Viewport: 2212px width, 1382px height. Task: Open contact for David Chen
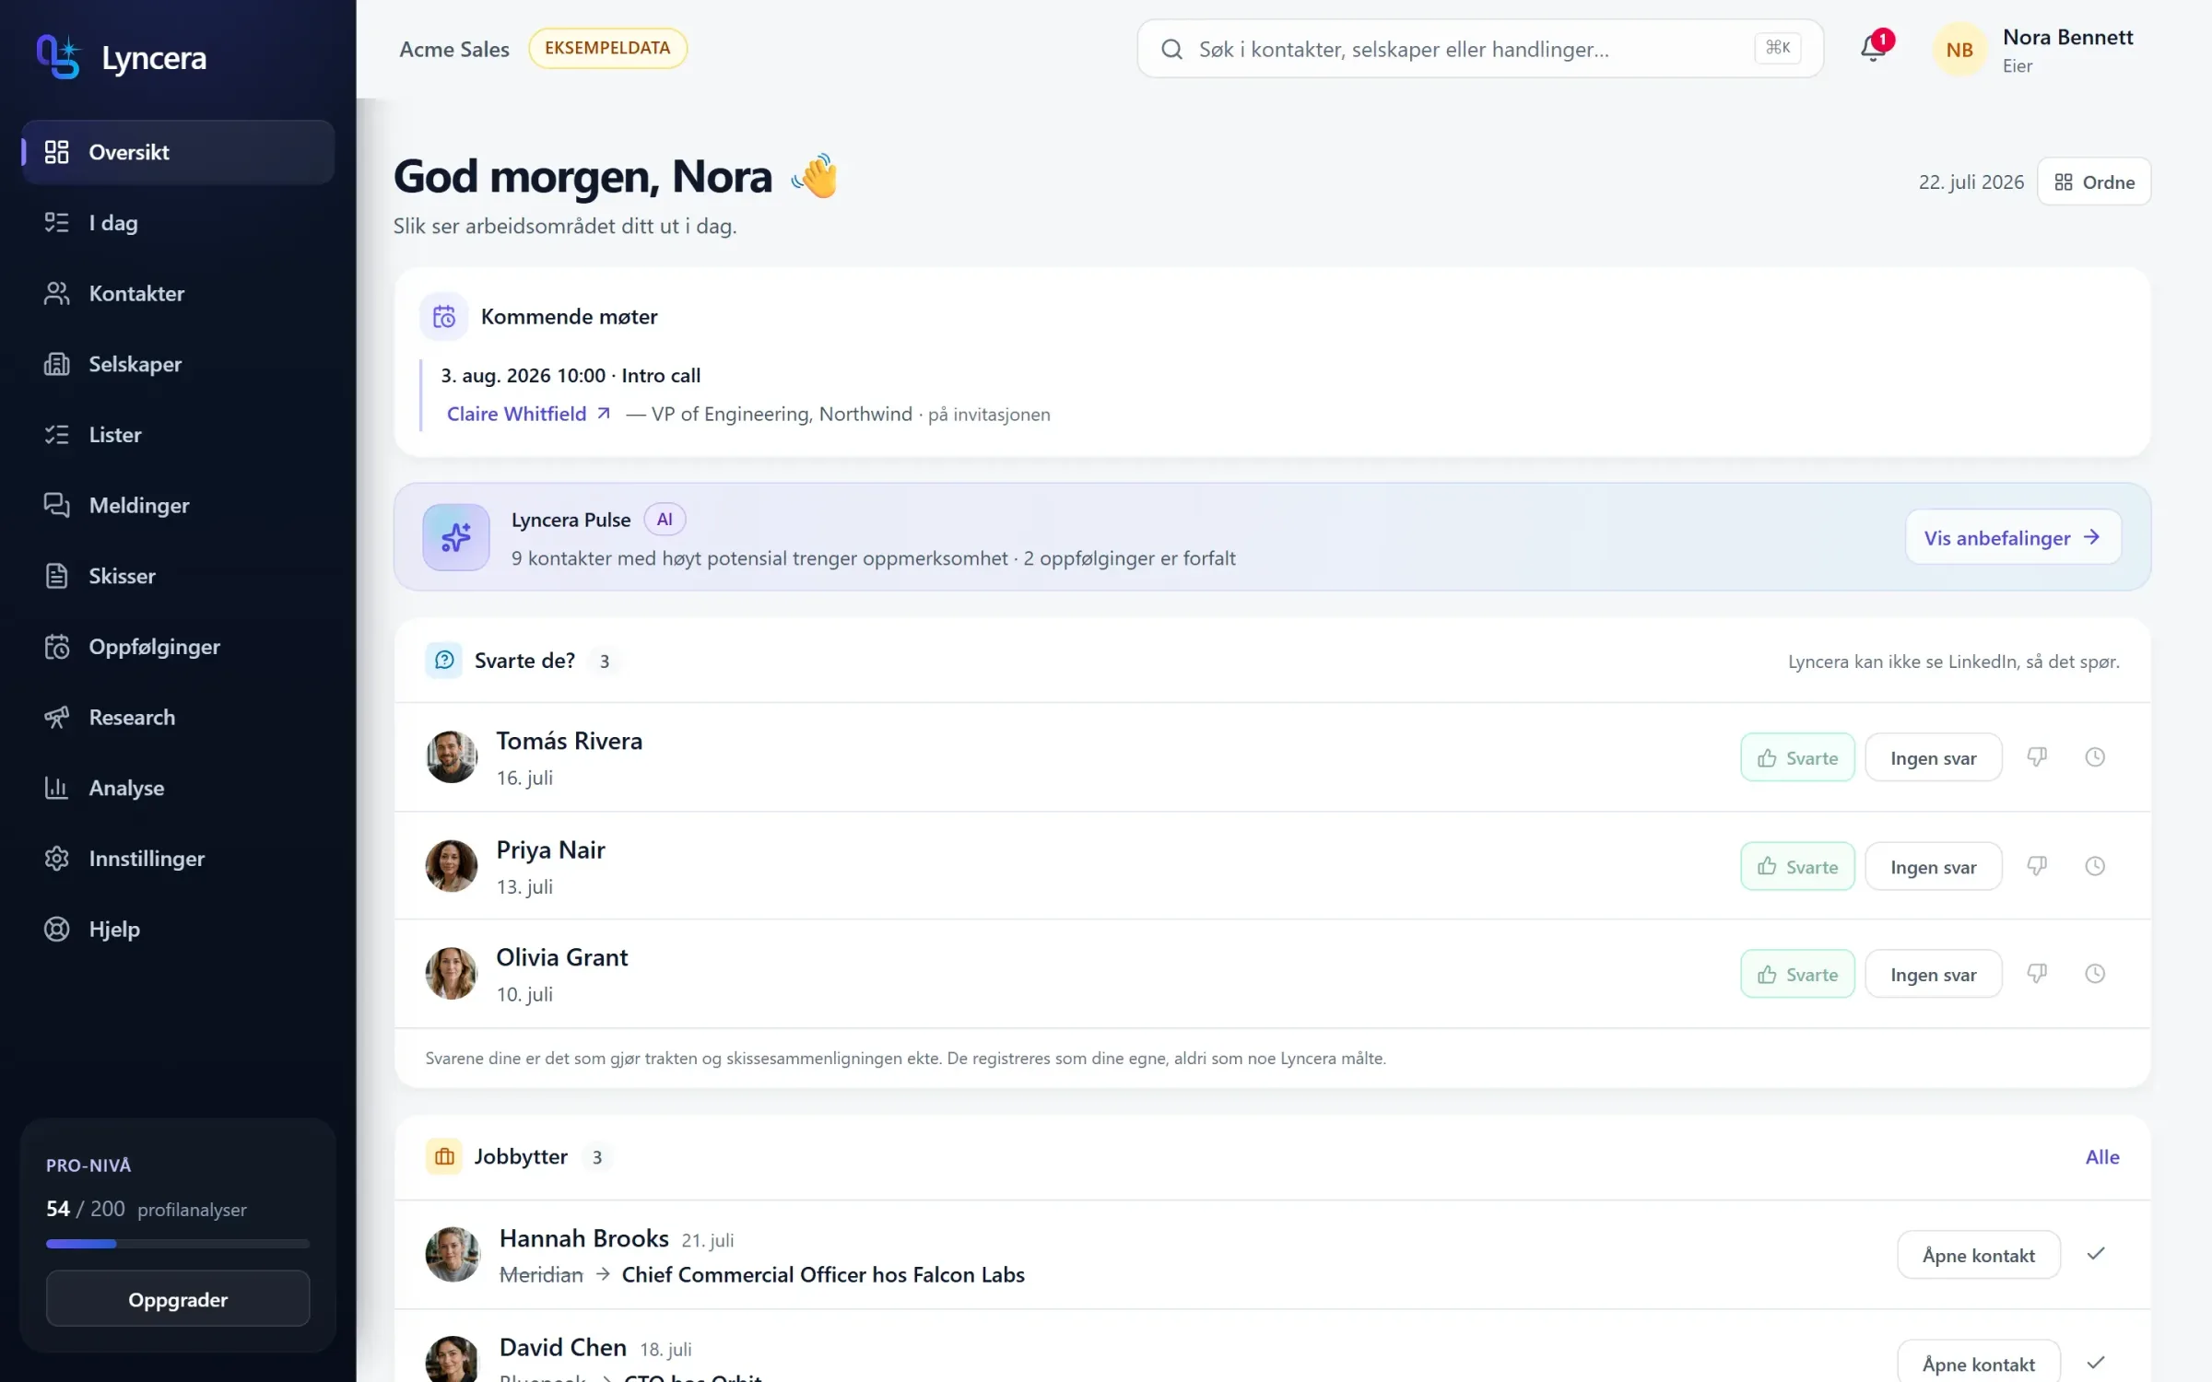pos(1979,1364)
